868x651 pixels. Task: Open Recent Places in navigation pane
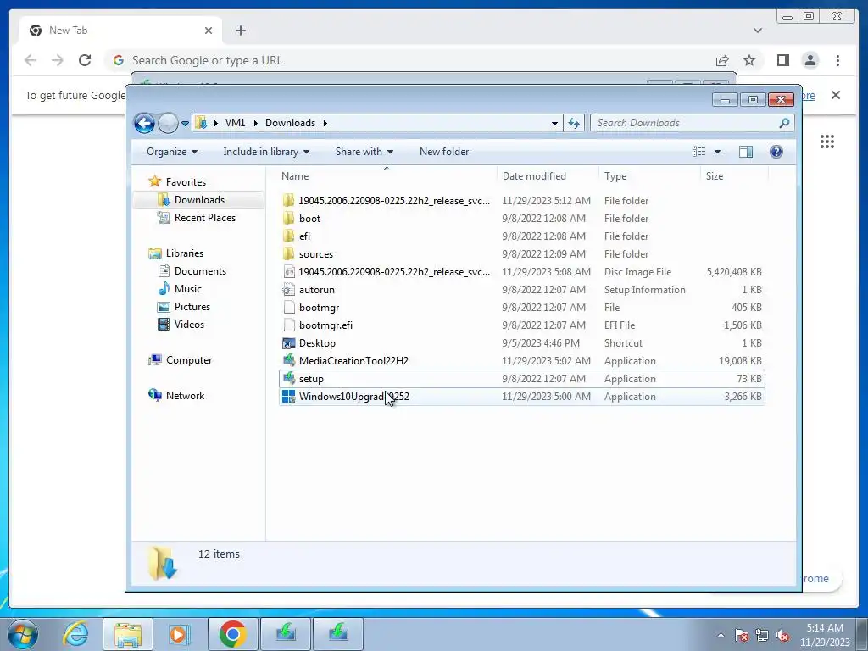click(x=205, y=218)
